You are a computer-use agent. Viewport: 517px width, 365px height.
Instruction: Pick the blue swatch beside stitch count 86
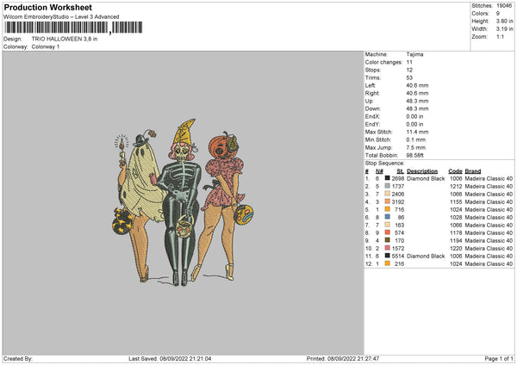388,217
